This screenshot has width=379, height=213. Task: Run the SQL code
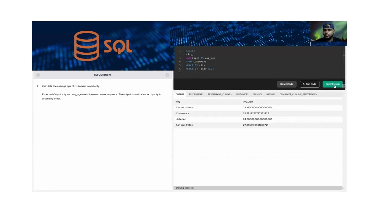click(x=309, y=84)
